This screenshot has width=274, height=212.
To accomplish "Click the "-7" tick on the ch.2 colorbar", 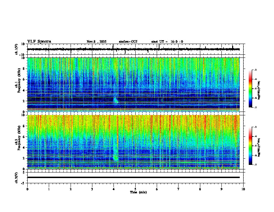I will click(255, 165).
